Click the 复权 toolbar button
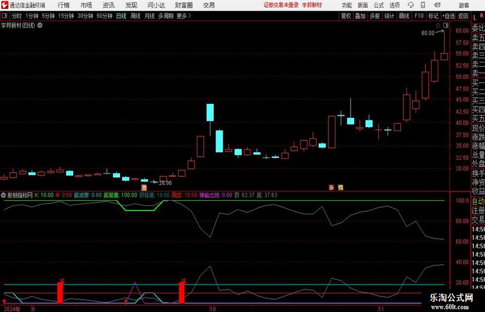 click(x=346, y=16)
